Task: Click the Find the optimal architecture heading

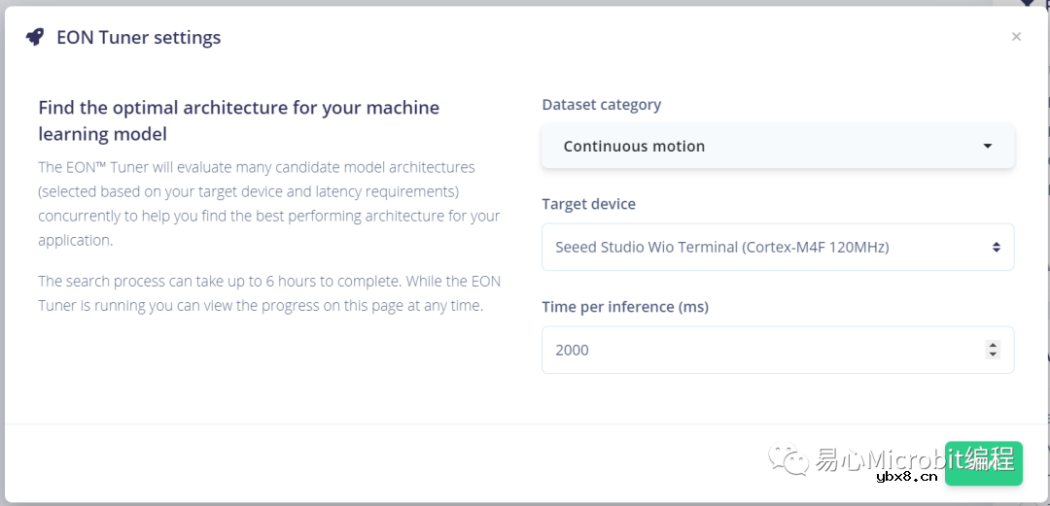Action: click(x=238, y=120)
